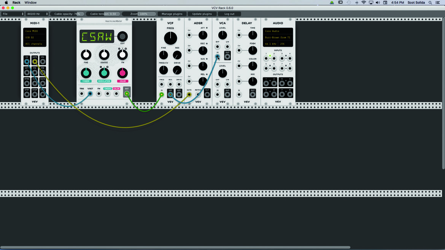Click the VCF RES knob
Screen dimensions: 445x250
point(177,55)
